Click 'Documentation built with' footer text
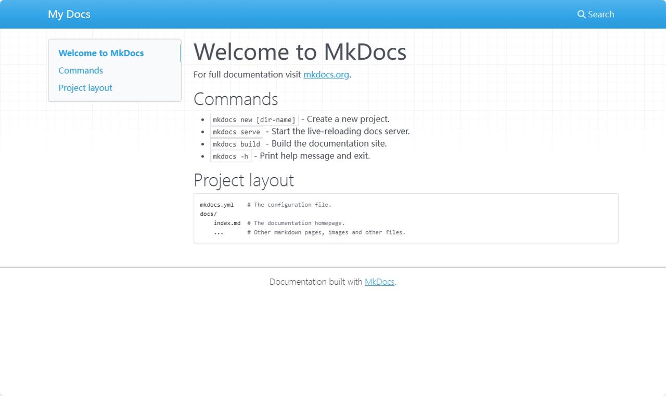 316,282
